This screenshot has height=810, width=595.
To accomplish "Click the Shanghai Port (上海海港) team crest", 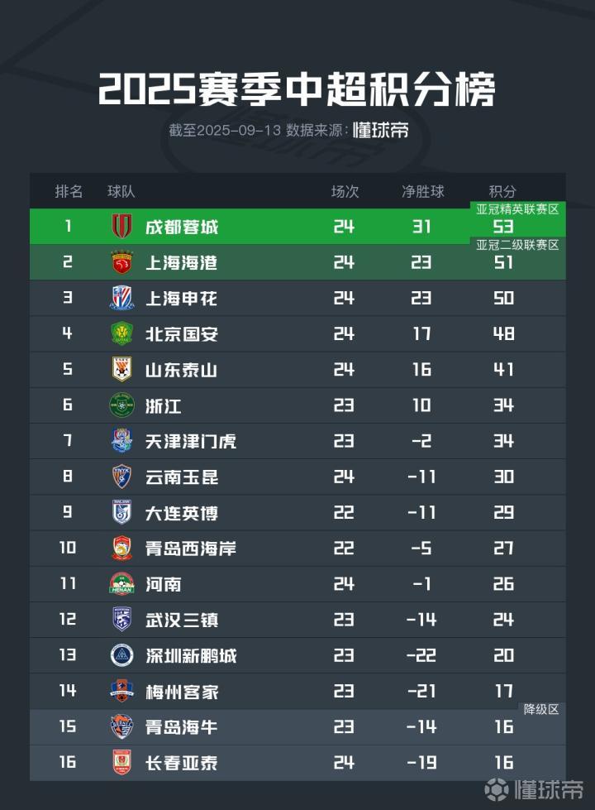I will 121,262.
